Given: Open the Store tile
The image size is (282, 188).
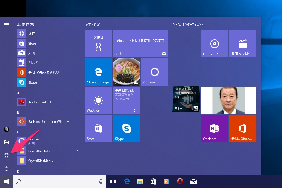Looking at the screenshot, I should pyautogui.click(x=98, y=129).
